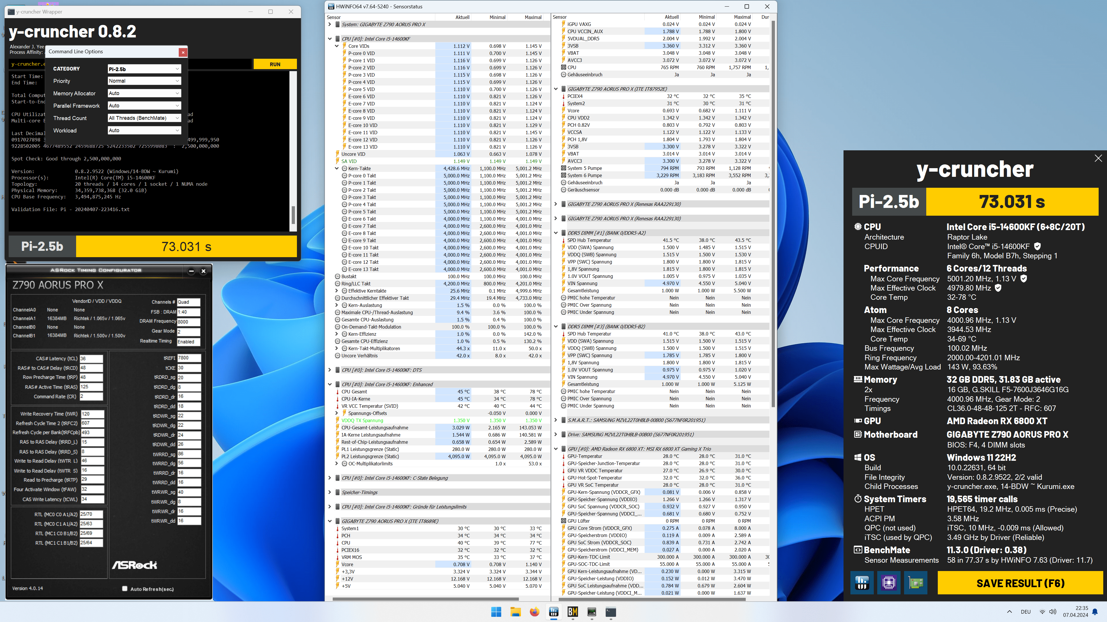This screenshot has height=622, width=1107.
Task: Click the CAS# Latency (tCL) field
Action: click(x=91, y=359)
